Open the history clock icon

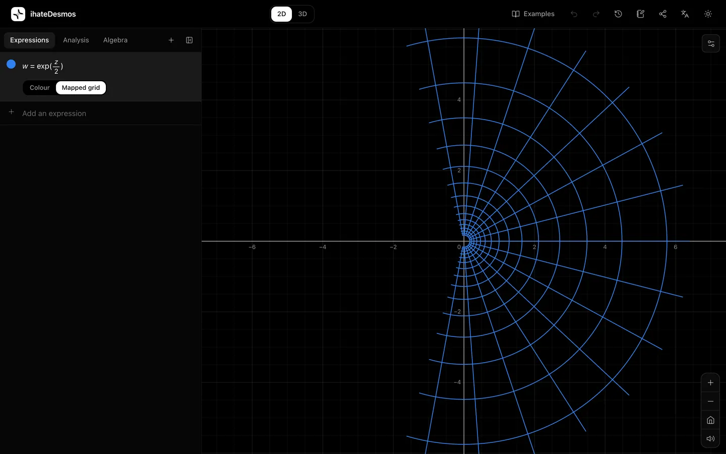(618, 14)
